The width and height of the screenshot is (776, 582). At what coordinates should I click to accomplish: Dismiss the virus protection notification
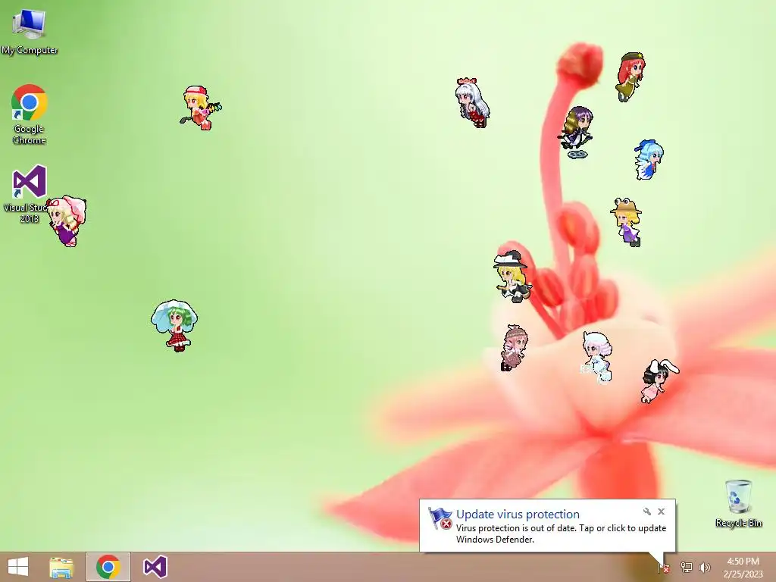coord(661,512)
